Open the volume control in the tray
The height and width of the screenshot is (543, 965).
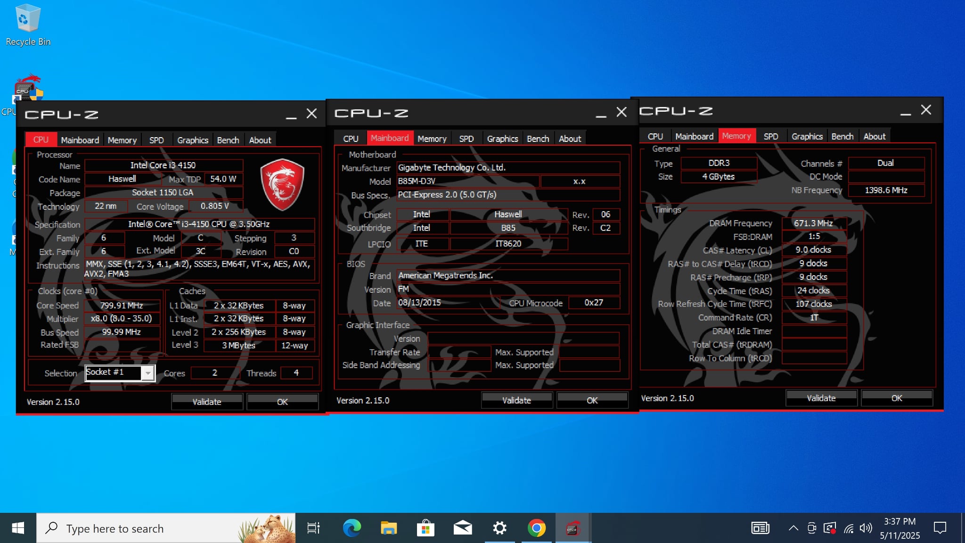coord(866,528)
